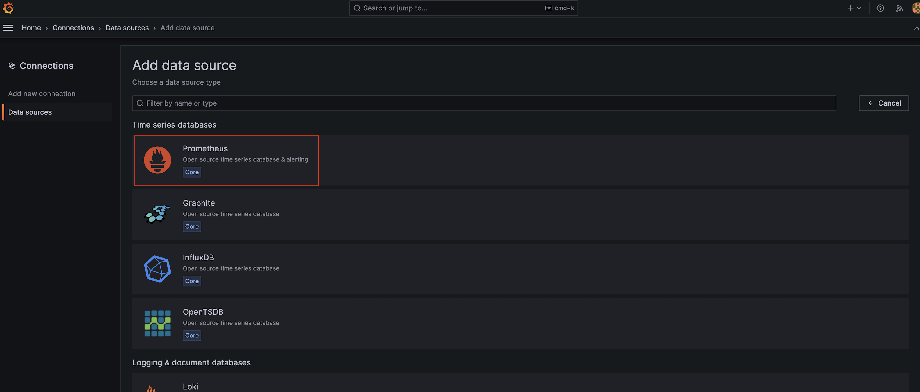
Task: Click the OpenTSDB grid logo
Action: pos(157,324)
